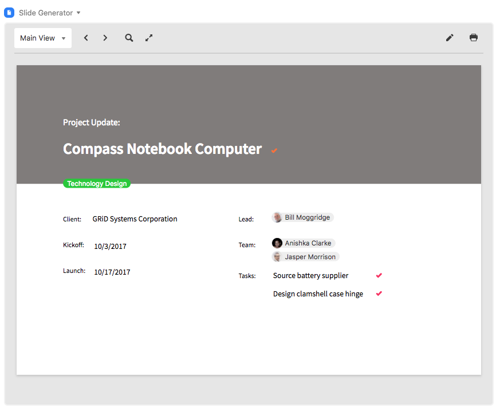The image size is (496, 412).
Task: Go to the next slide
Action: point(105,38)
